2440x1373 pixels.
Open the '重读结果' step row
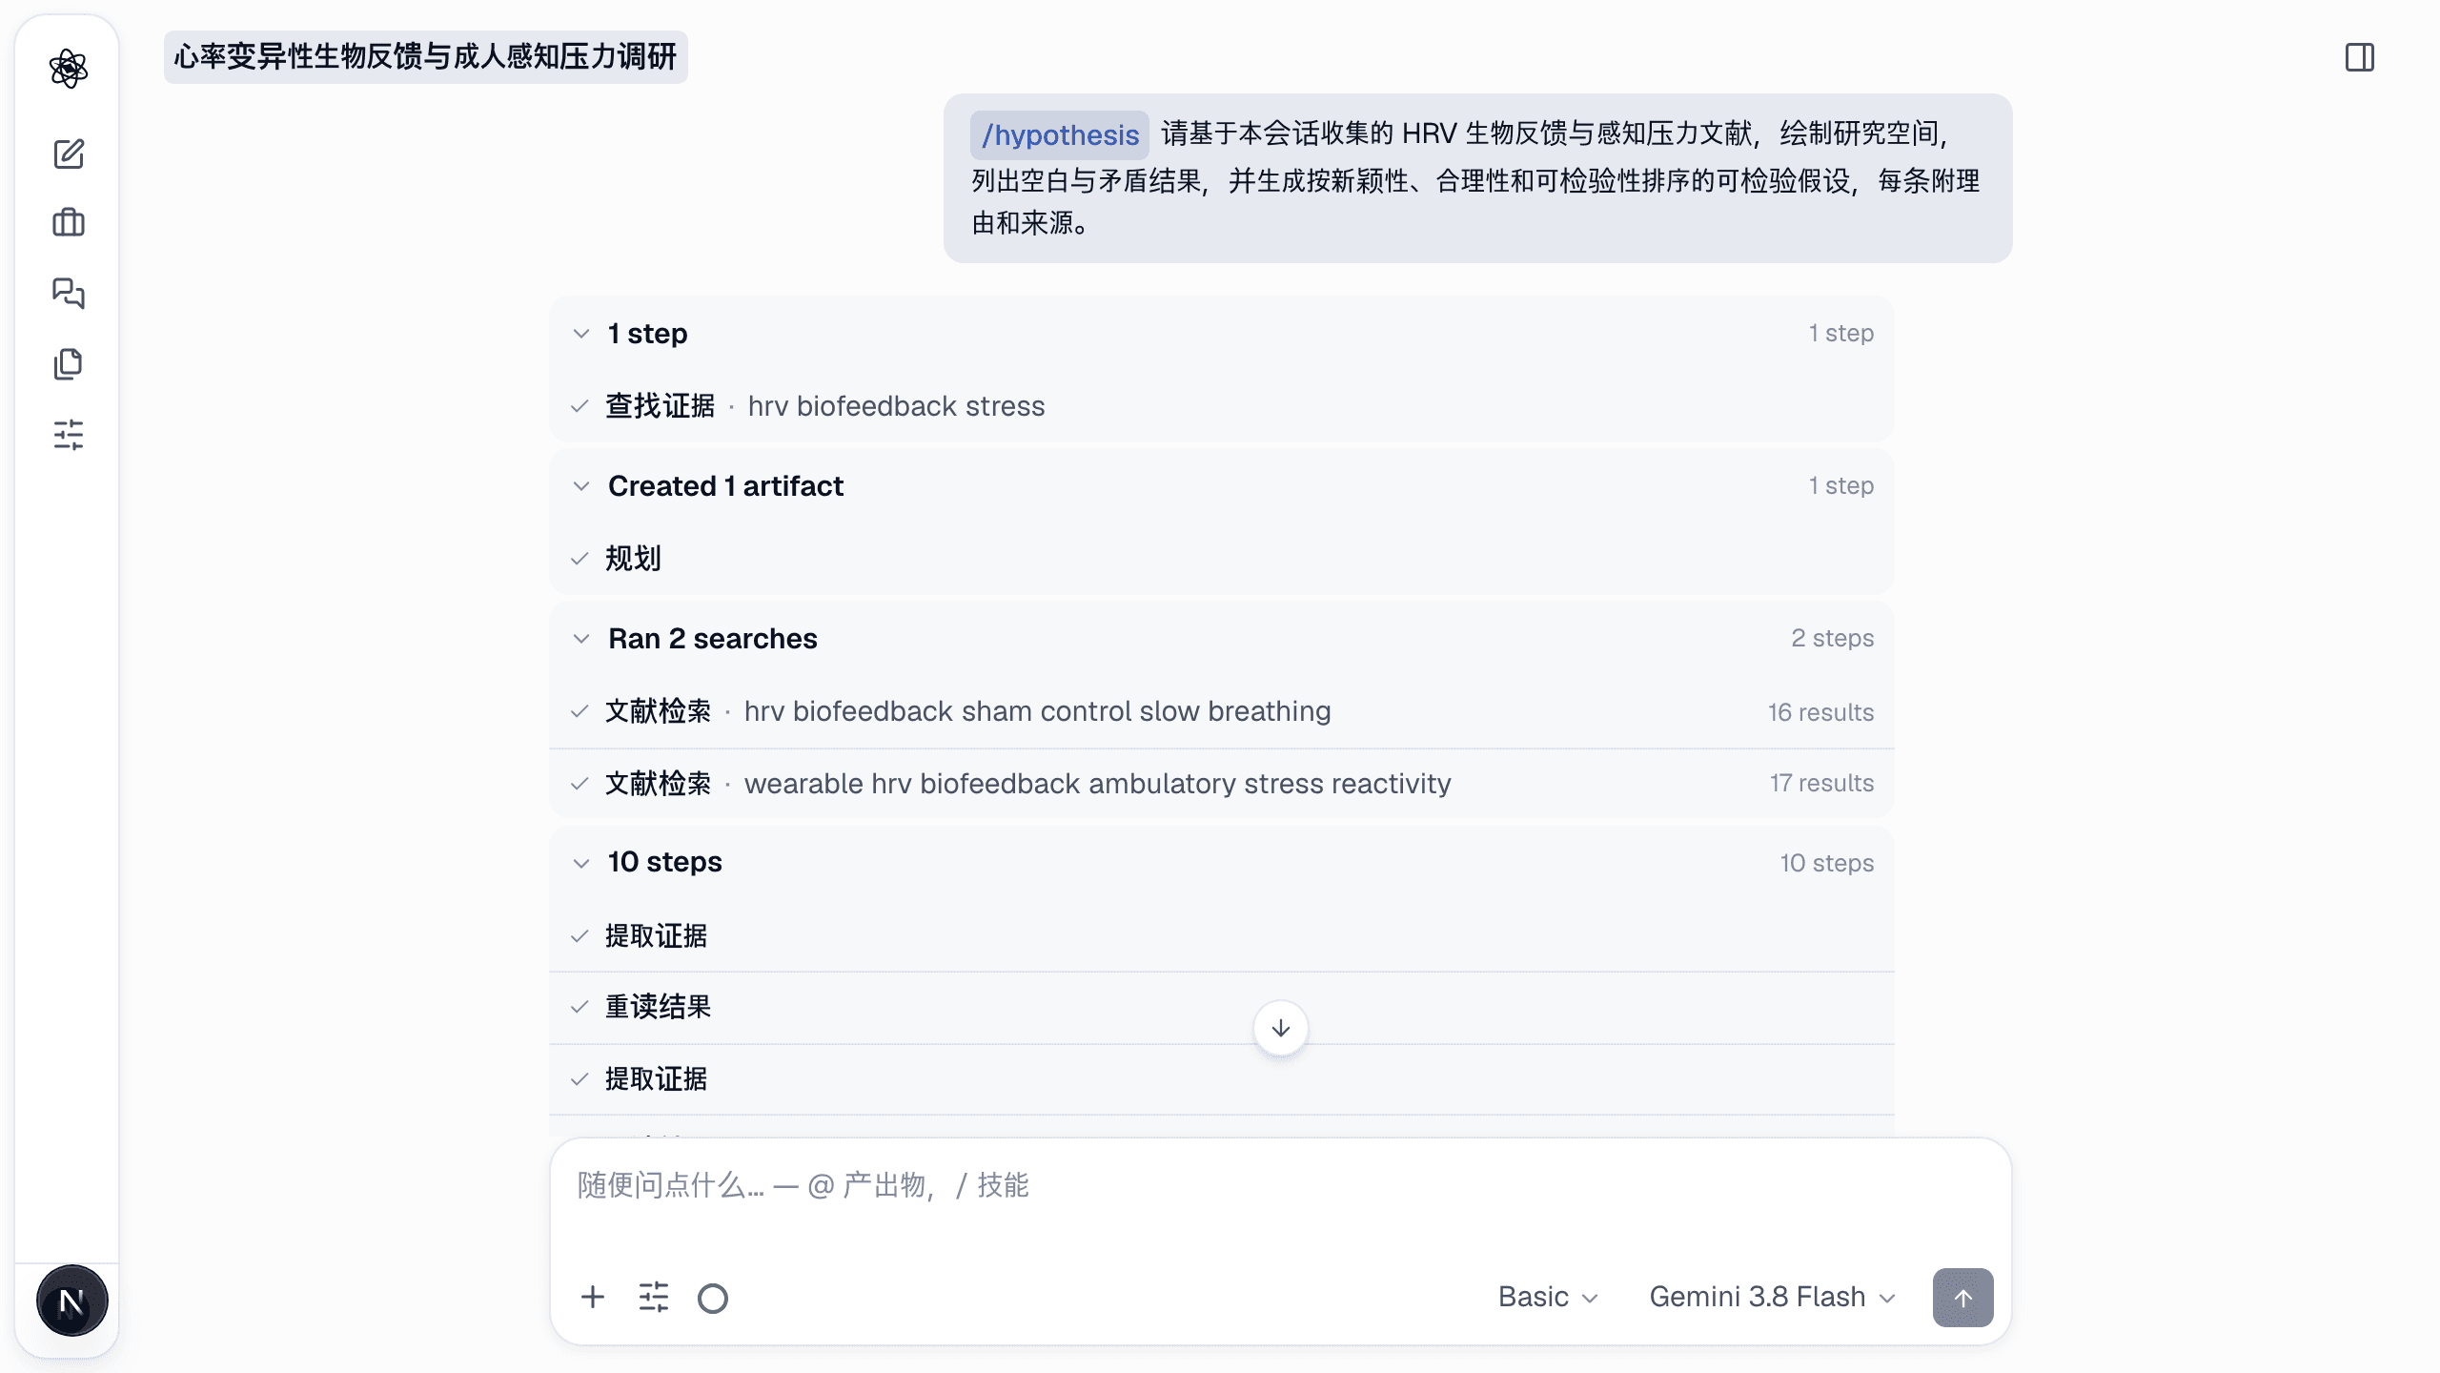pos(1222,1007)
